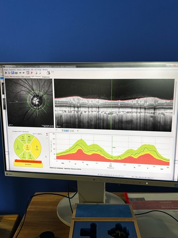Screen dimensions: 178x238
Task: Open the Window menu
Action: pos(45,70)
